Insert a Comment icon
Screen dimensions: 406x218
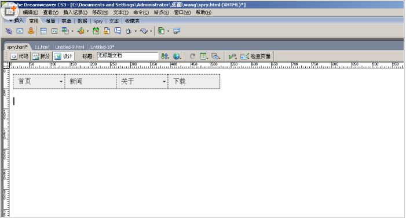[118, 31]
